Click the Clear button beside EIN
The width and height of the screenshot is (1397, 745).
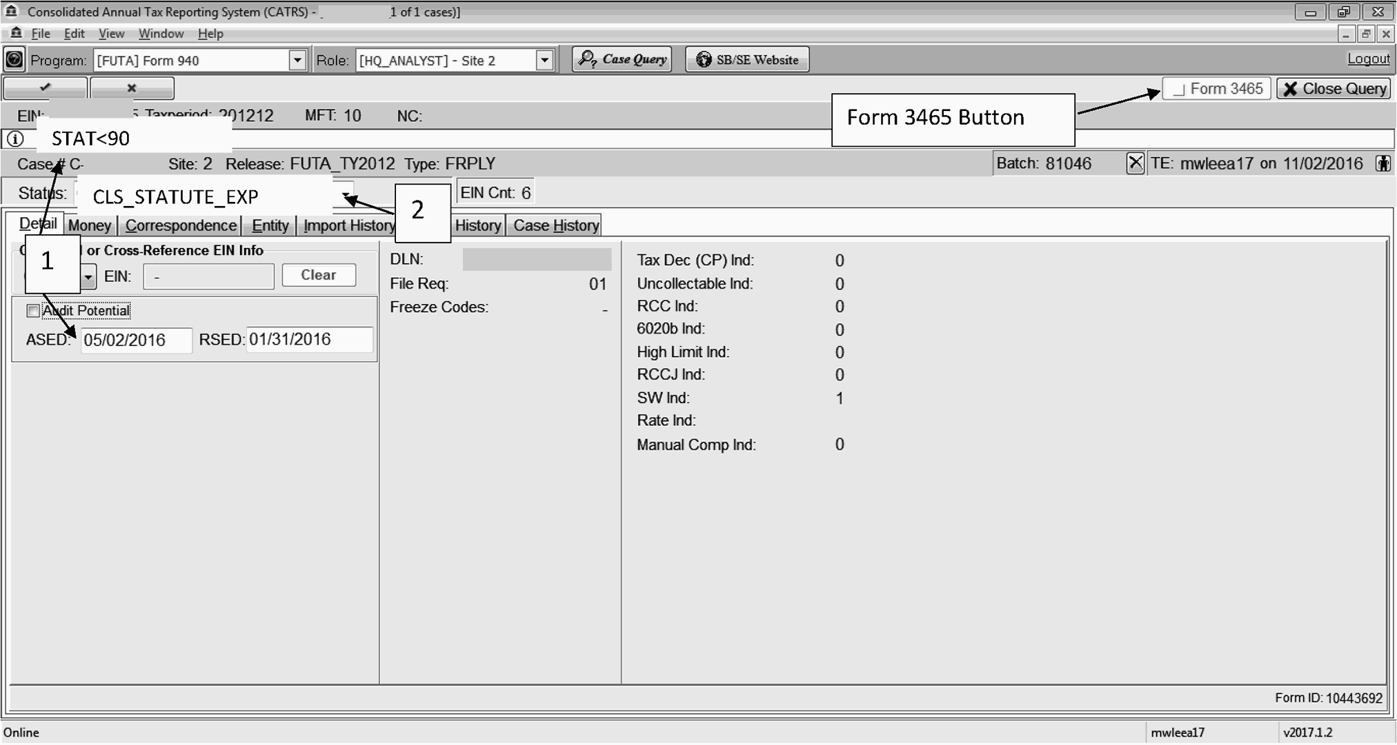click(x=319, y=275)
